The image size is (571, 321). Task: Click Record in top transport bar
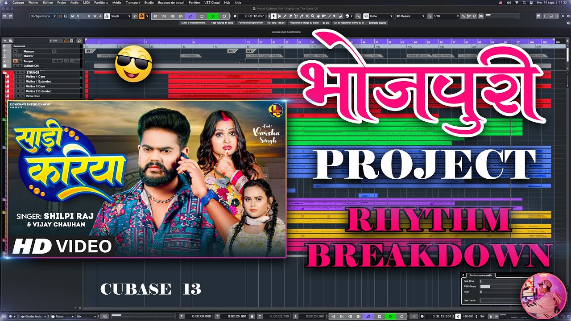click(x=224, y=16)
